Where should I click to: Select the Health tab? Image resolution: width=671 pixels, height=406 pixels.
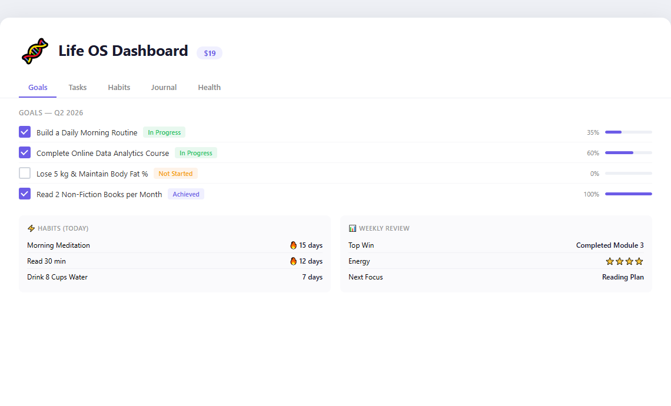210,87
